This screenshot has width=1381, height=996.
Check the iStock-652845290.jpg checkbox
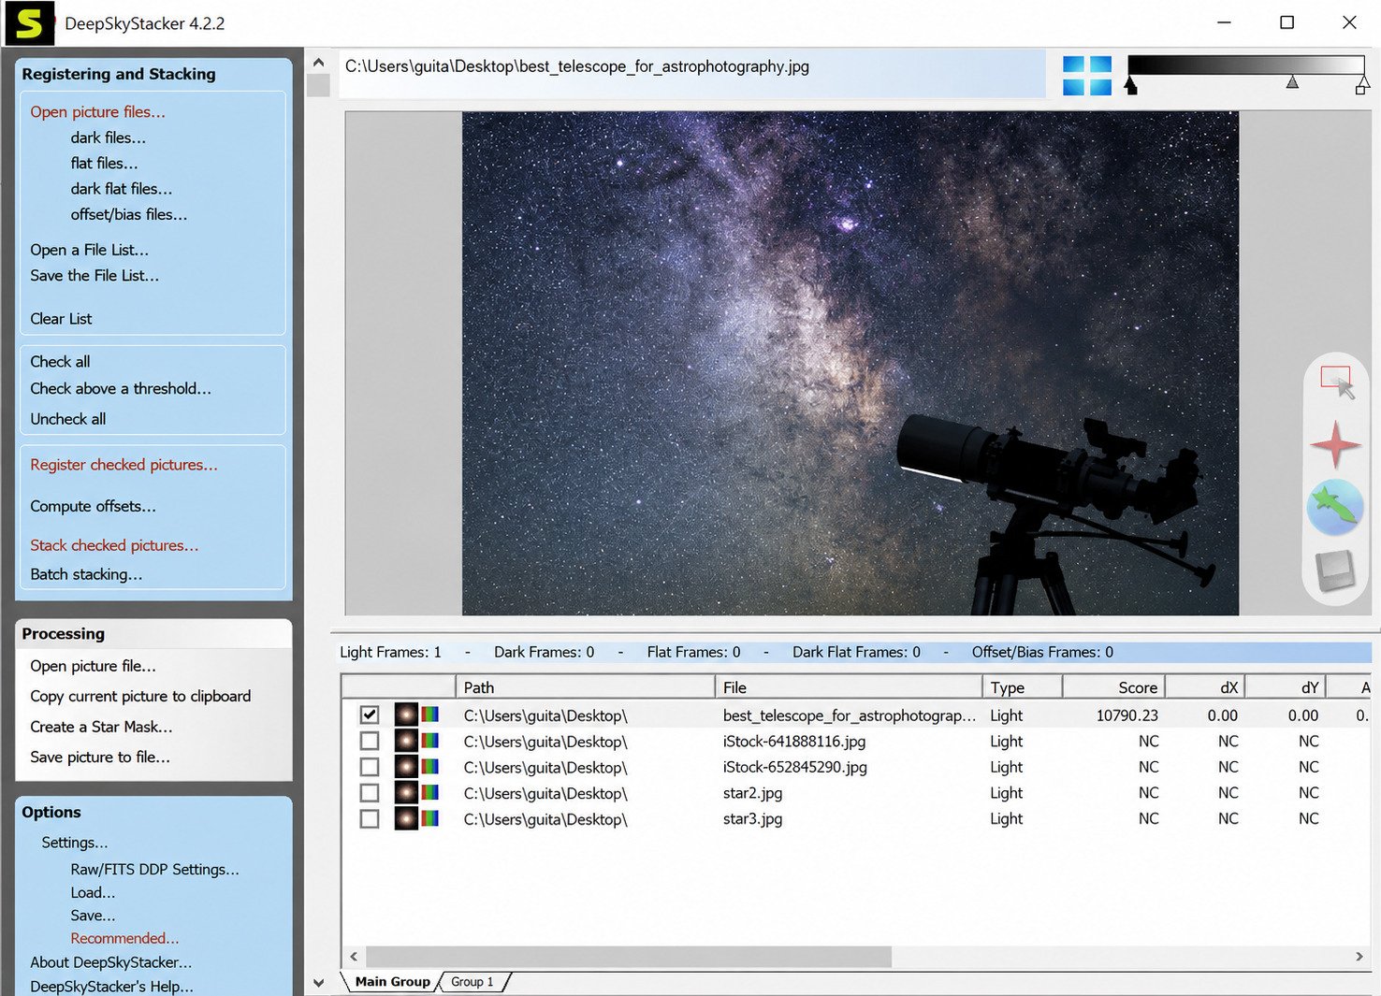coord(370,767)
